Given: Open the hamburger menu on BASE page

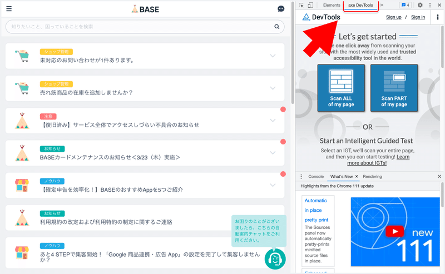Looking at the screenshot, I should pos(9,9).
